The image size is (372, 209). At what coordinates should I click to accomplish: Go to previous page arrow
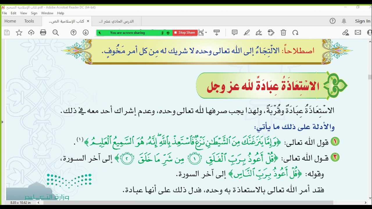[74, 33]
